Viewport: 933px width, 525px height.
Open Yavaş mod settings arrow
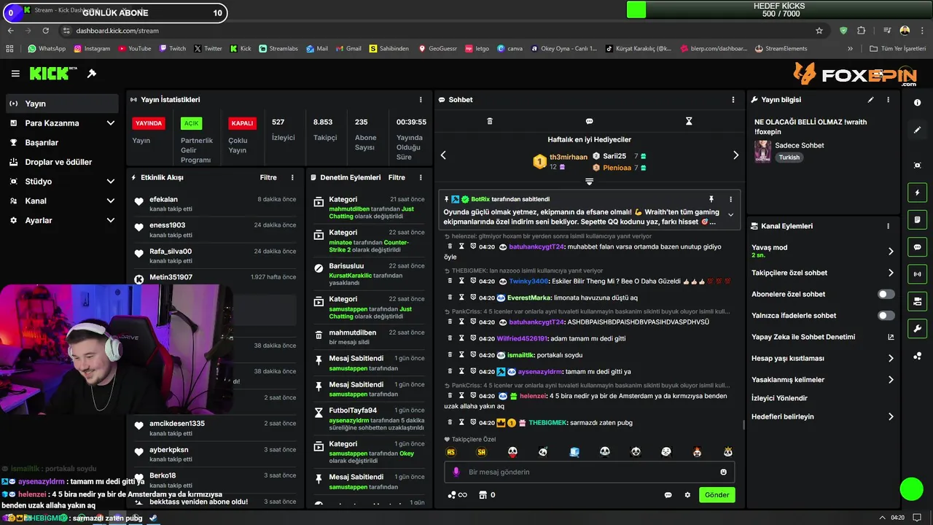click(x=891, y=251)
